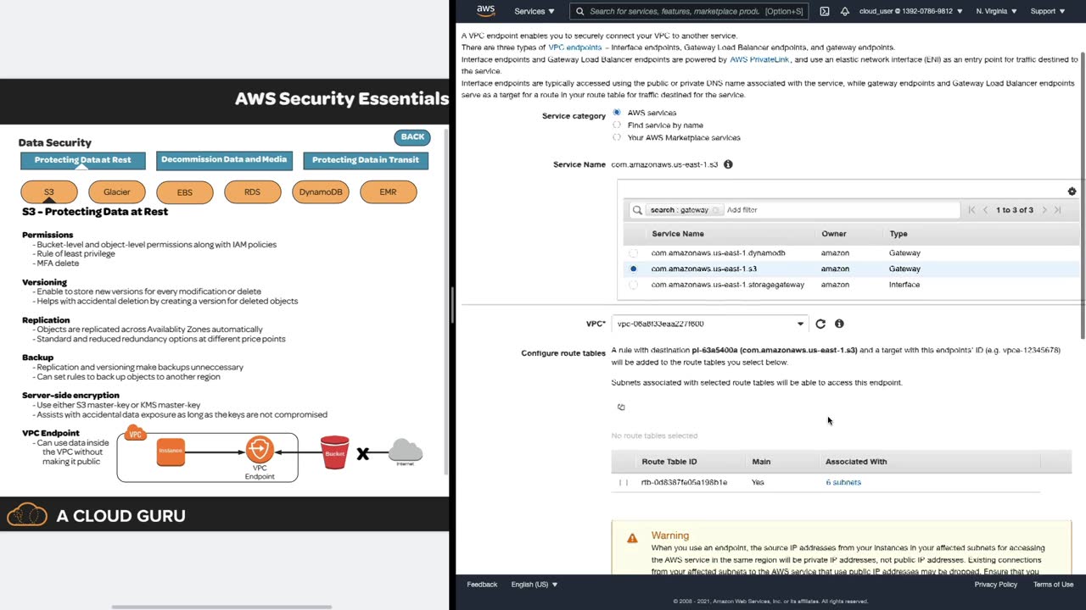
Task: Sort by Service Name column header
Action: click(678, 234)
